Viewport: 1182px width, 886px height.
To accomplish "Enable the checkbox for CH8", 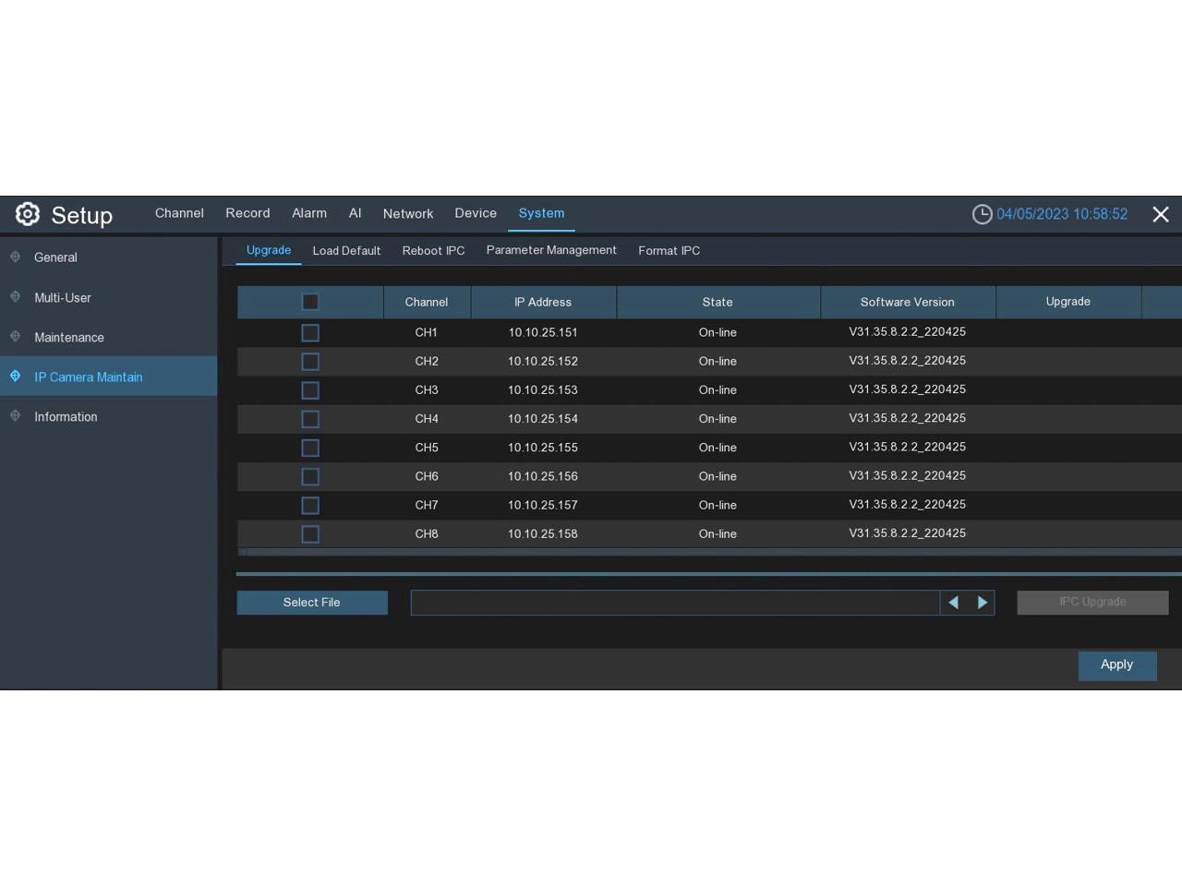I will [310, 534].
